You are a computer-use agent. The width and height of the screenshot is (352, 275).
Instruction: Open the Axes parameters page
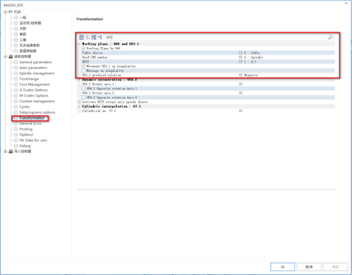pyautogui.click(x=33, y=68)
